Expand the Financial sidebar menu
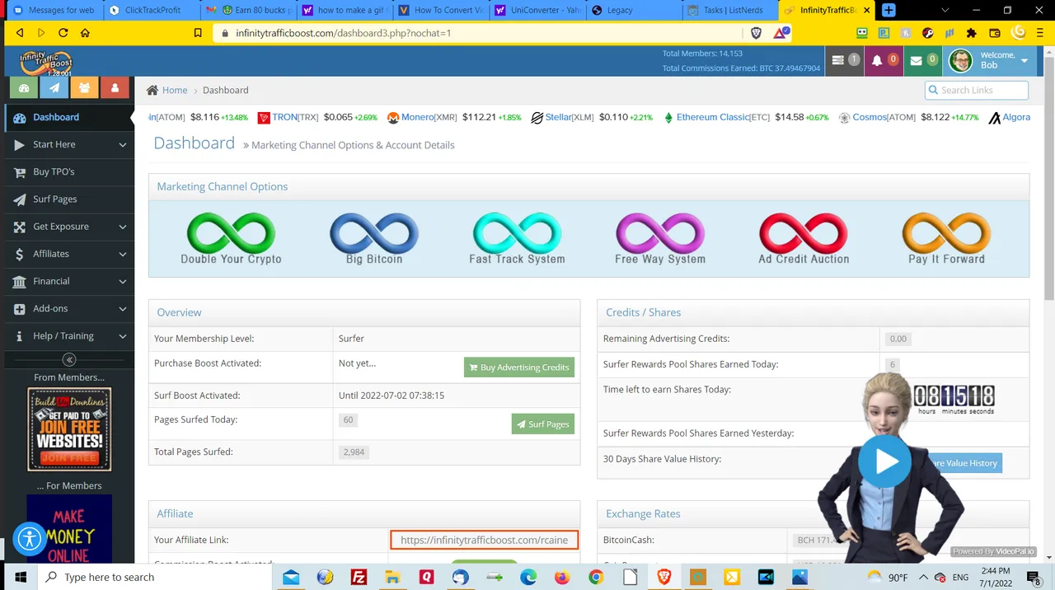1055x590 pixels. coord(69,281)
